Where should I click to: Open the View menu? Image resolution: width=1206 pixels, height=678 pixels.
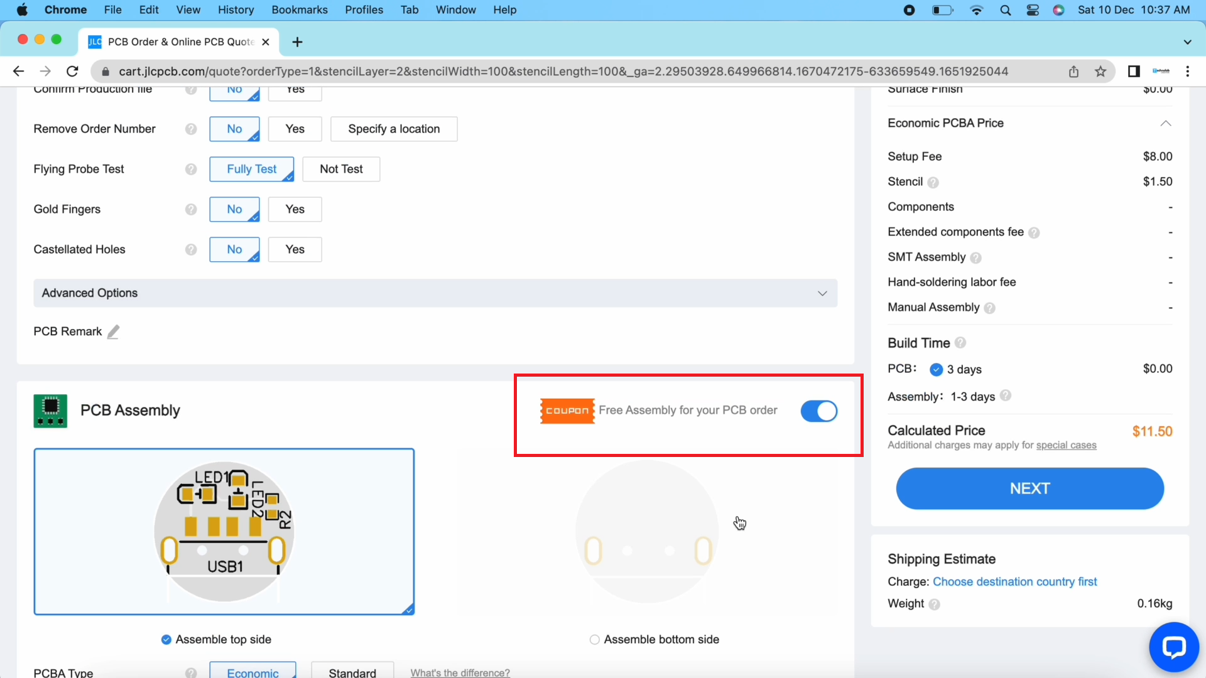tap(188, 10)
